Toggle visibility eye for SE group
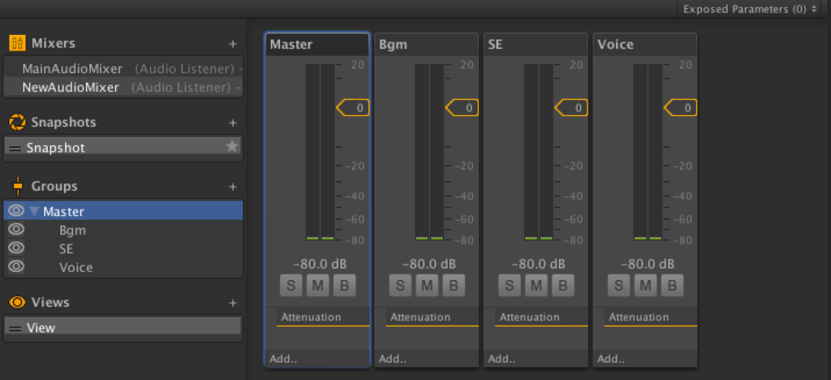 point(16,248)
